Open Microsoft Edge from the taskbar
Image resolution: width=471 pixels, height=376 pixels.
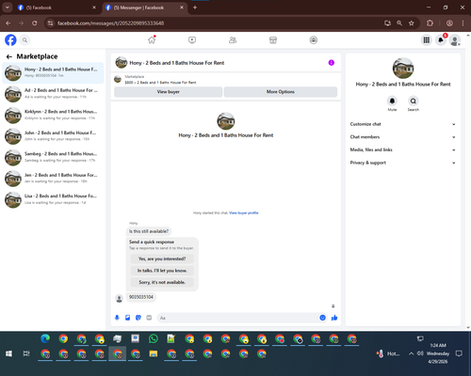[x=45, y=339]
